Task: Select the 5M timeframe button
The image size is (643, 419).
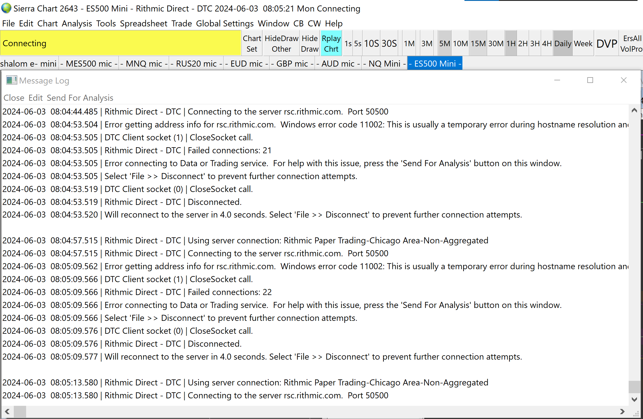Action: pos(444,43)
